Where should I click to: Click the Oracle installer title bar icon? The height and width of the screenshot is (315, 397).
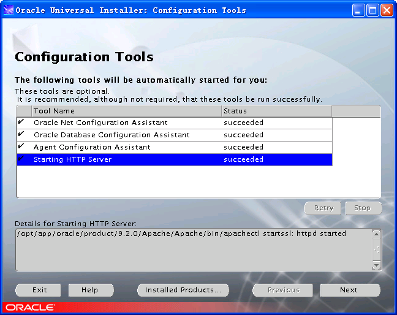[x=8, y=10]
